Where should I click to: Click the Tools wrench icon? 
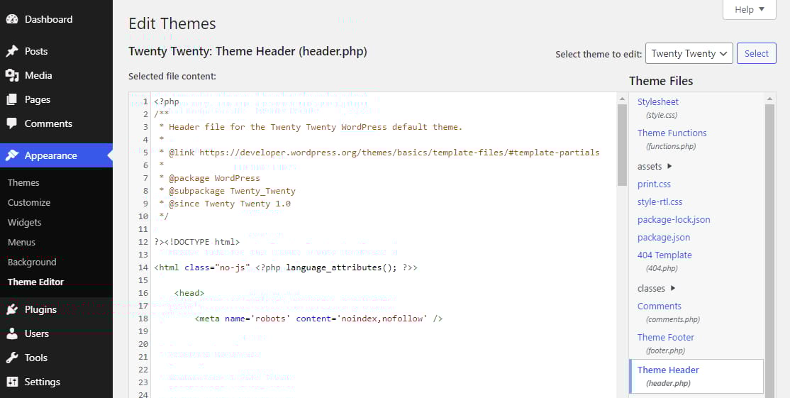12,358
